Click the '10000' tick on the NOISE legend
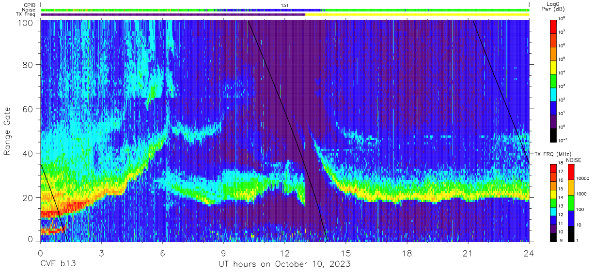595x274 pixels. (583, 179)
